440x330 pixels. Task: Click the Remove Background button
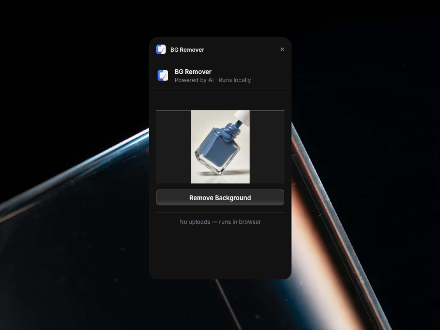click(220, 198)
